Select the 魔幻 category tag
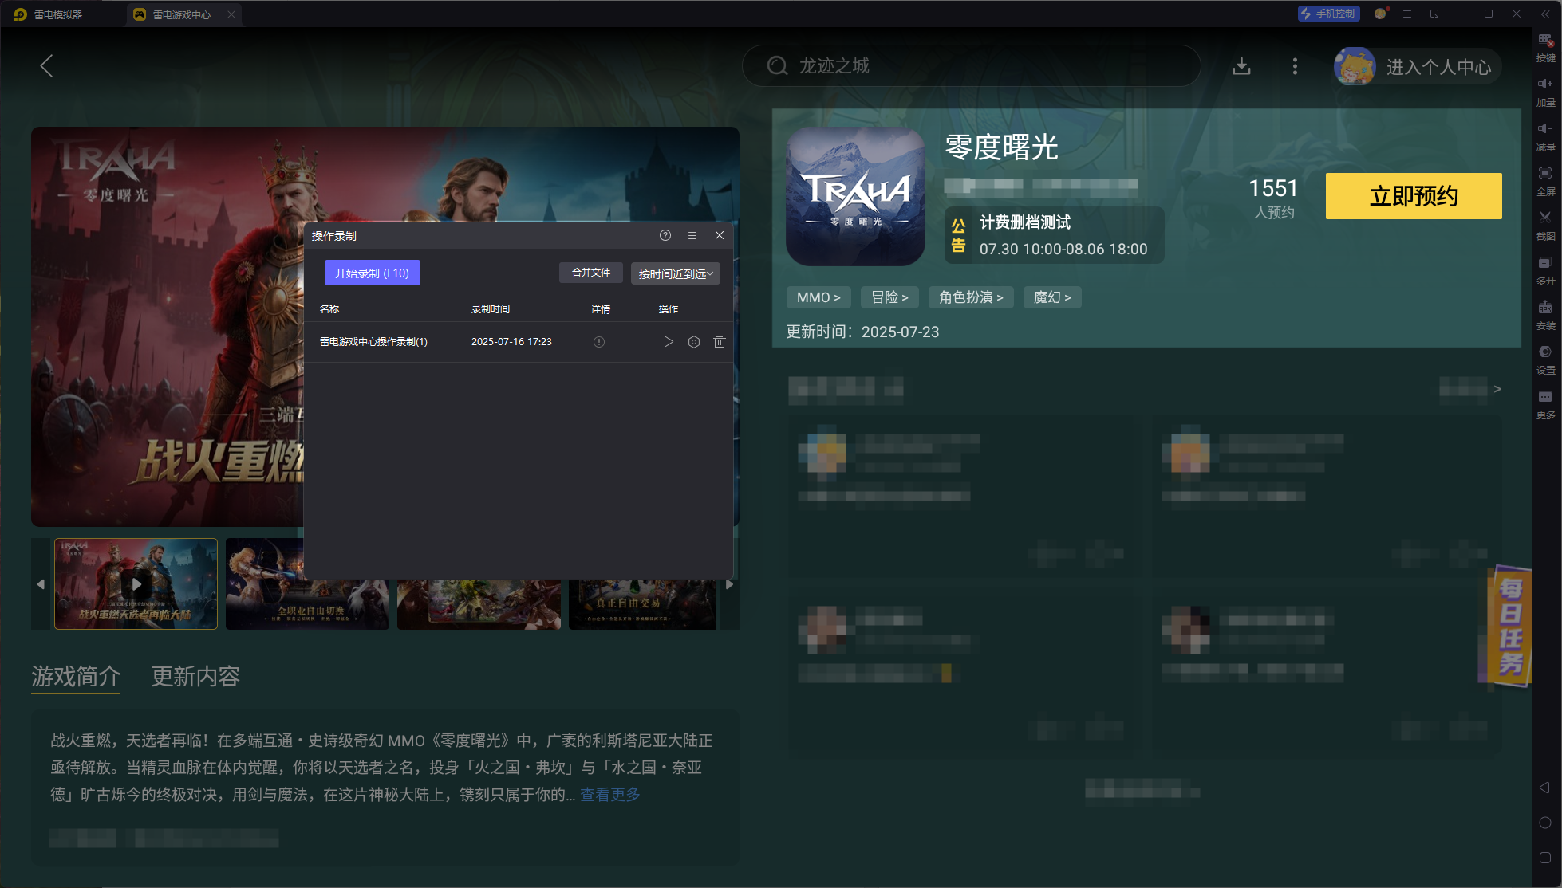 point(1052,297)
